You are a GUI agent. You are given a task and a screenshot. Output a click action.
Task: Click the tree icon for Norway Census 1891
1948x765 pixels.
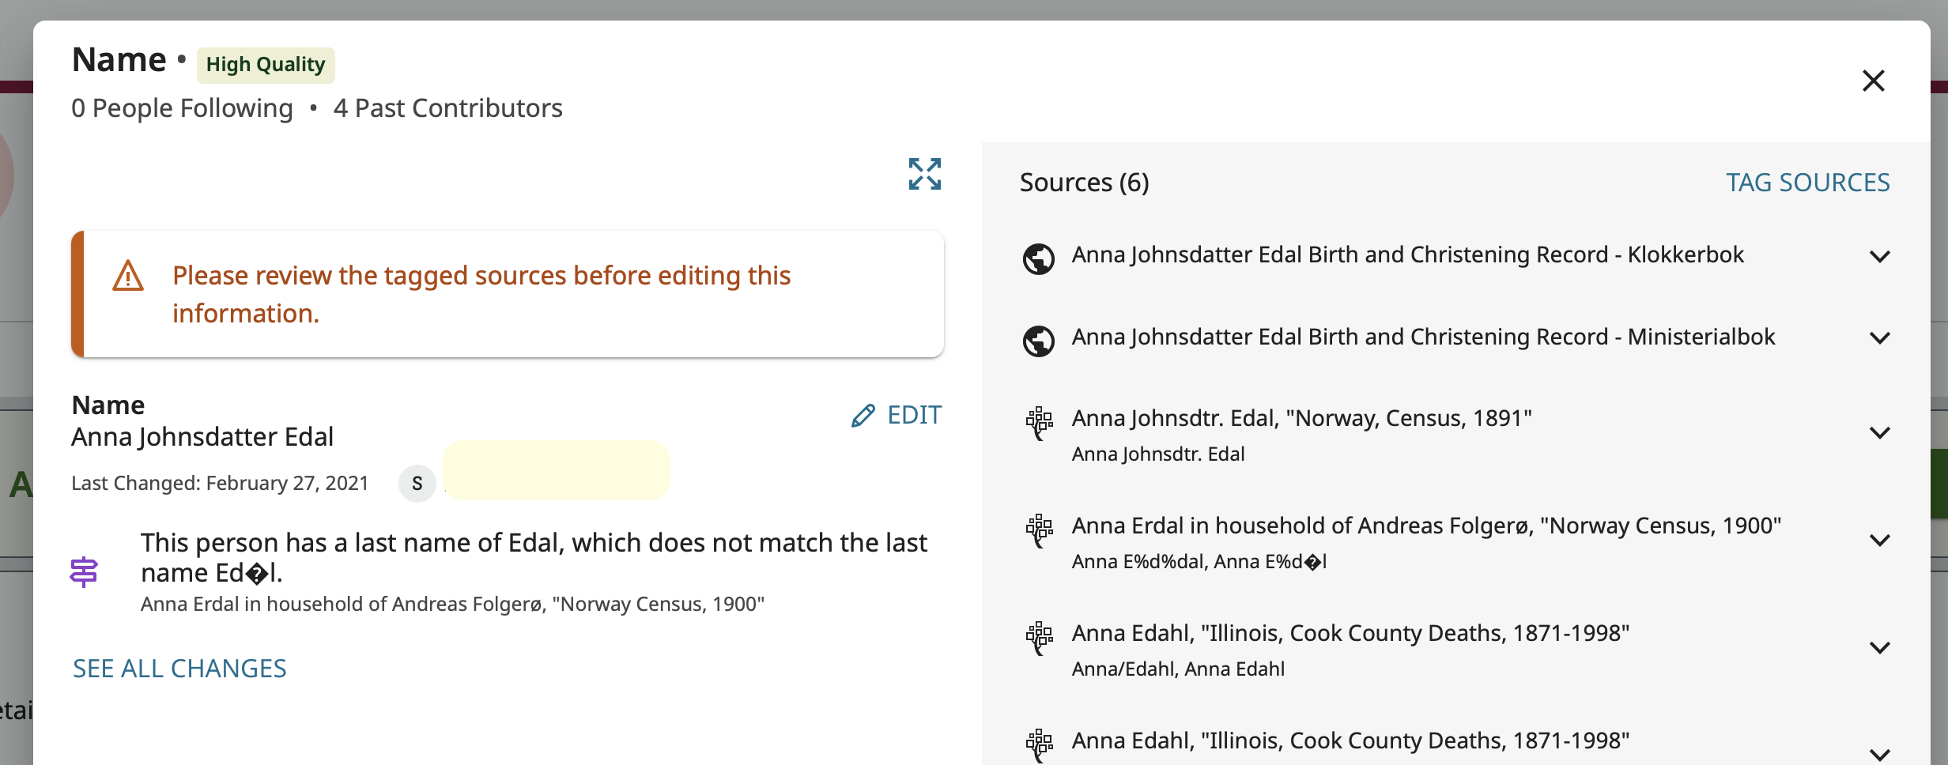pos(1039,423)
